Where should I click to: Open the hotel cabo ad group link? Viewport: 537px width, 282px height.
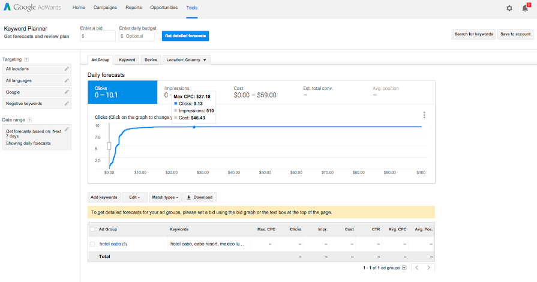(110, 244)
